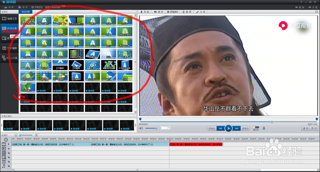
Task: Mute via the speaker volume icon
Action: (x=141, y=128)
